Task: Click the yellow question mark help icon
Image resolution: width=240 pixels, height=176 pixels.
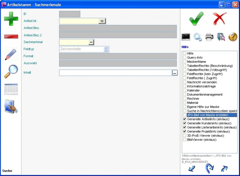Action: (233, 37)
